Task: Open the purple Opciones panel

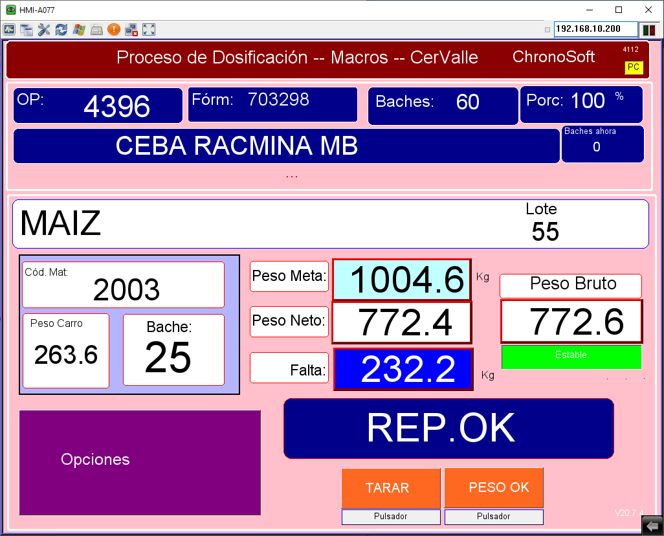Action: (x=140, y=462)
